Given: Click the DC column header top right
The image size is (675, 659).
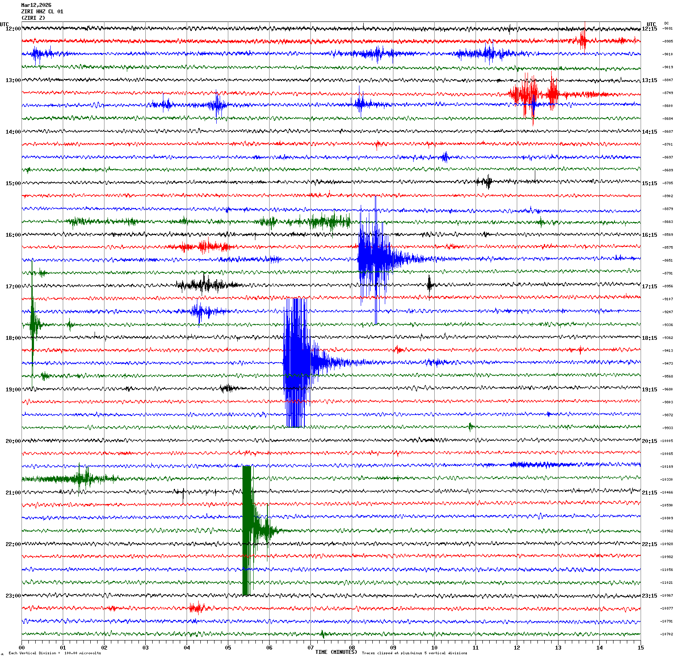Looking at the screenshot, I should pyautogui.click(x=666, y=23).
